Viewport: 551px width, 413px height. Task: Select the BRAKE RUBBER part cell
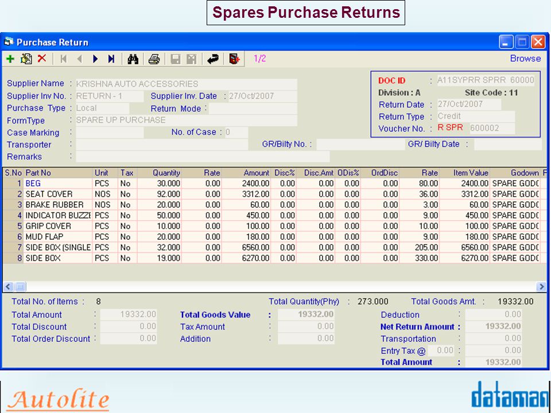57,205
